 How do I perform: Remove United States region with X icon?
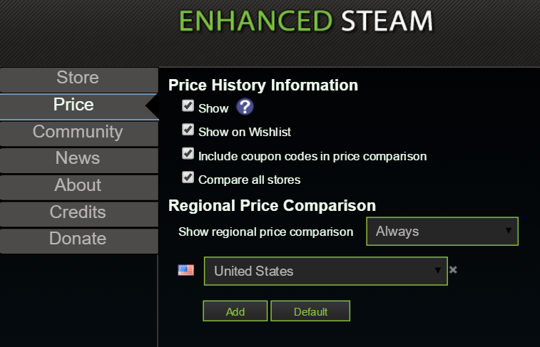click(x=453, y=270)
